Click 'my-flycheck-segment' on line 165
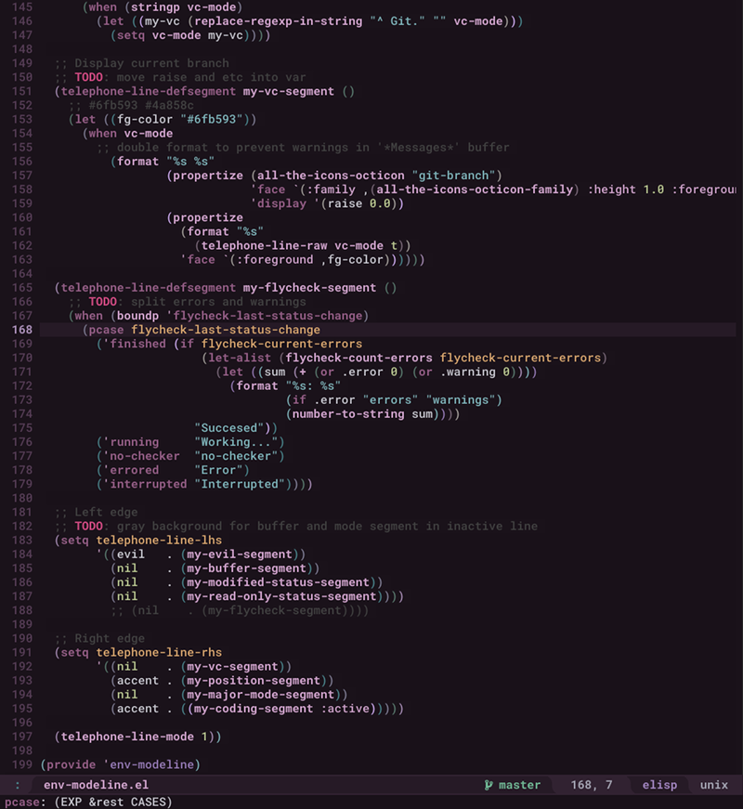This screenshot has height=809, width=743. pos(309,287)
